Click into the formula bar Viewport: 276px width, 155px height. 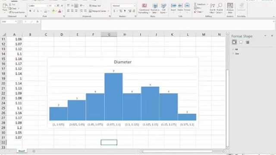pyautogui.click(x=157, y=25)
